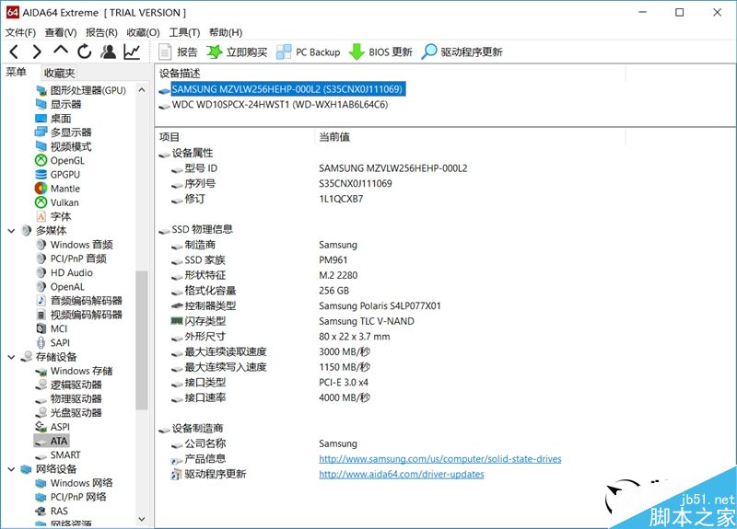Screen dimensions: 737x529
Task: Select 字体 fonts tree item
Action: [53, 216]
